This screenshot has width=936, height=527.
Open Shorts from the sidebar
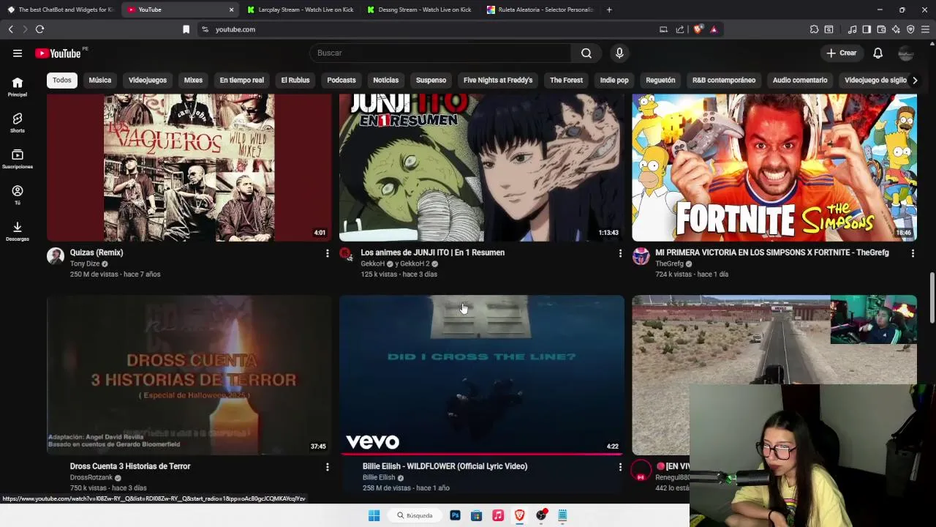18,123
